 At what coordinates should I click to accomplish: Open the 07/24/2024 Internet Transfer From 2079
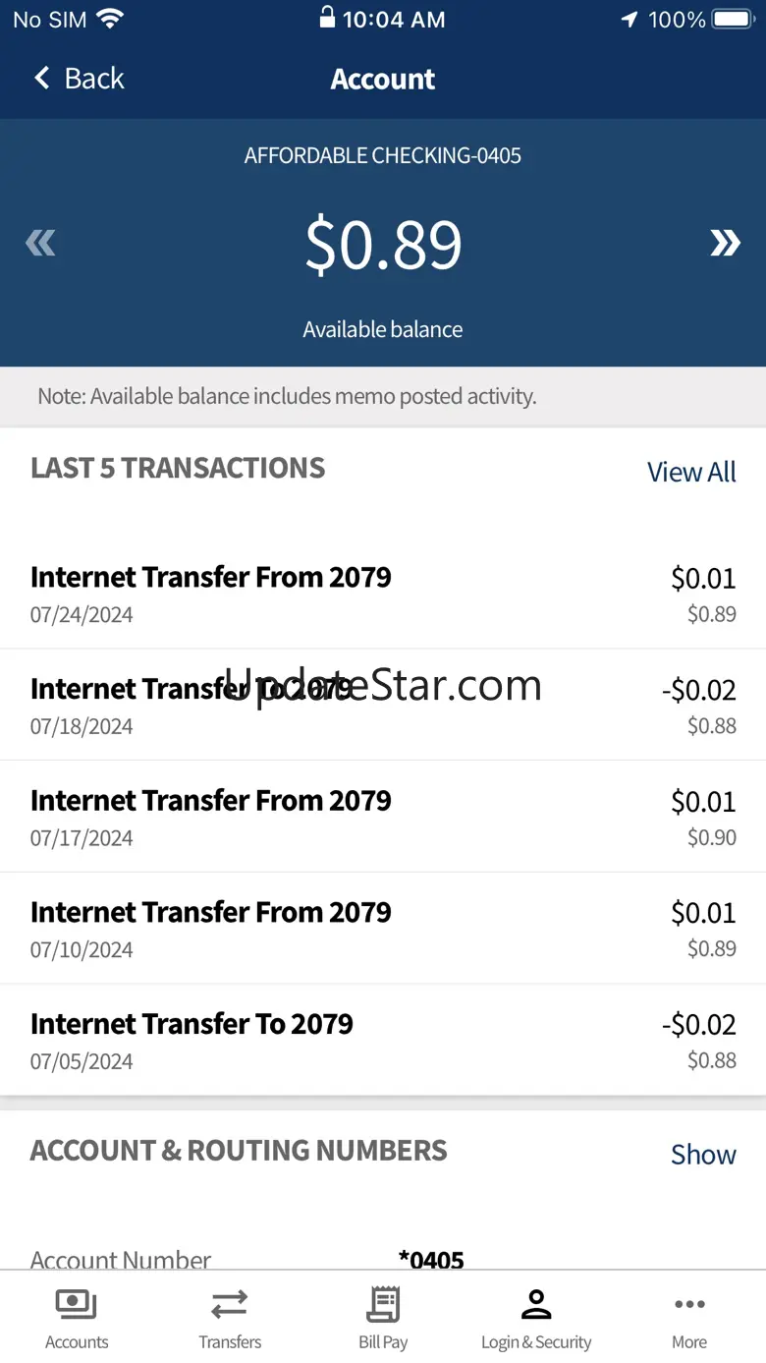click(383, 594)
